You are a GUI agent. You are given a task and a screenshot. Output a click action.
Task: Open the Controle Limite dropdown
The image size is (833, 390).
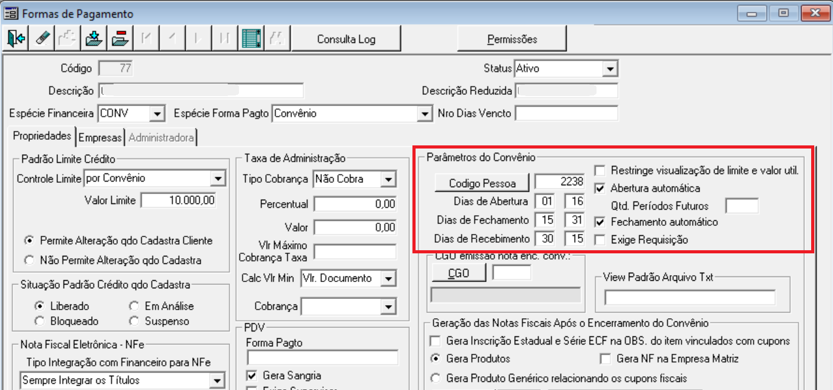218,179
